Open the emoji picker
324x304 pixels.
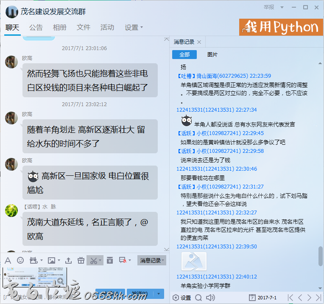point(20,260)
